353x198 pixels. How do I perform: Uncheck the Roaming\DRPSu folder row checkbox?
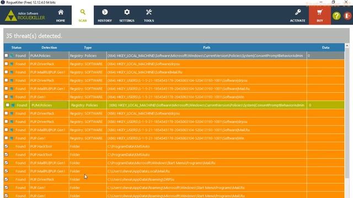click(6, 179)
